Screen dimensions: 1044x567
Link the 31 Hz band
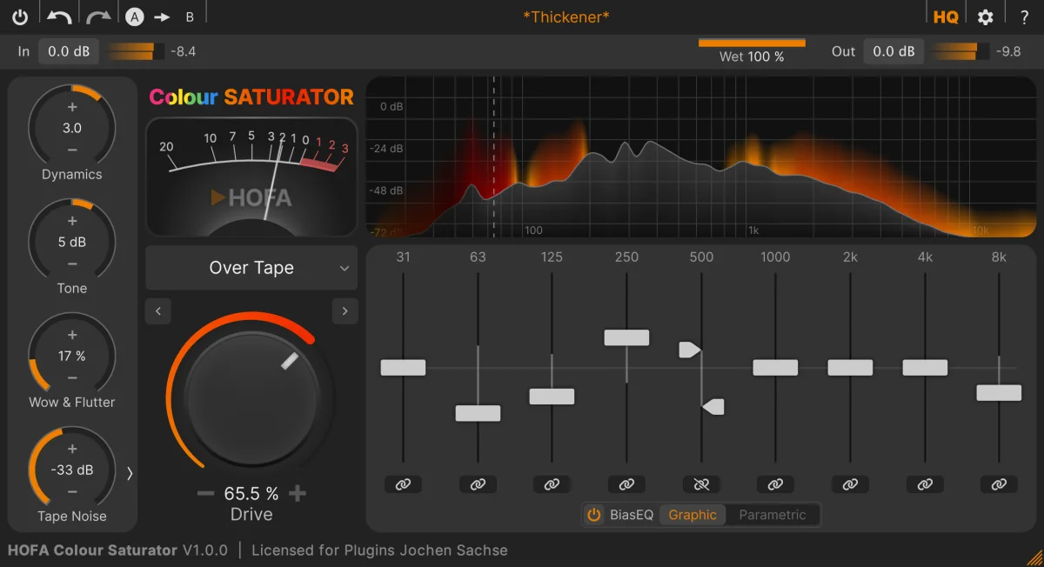403,484
